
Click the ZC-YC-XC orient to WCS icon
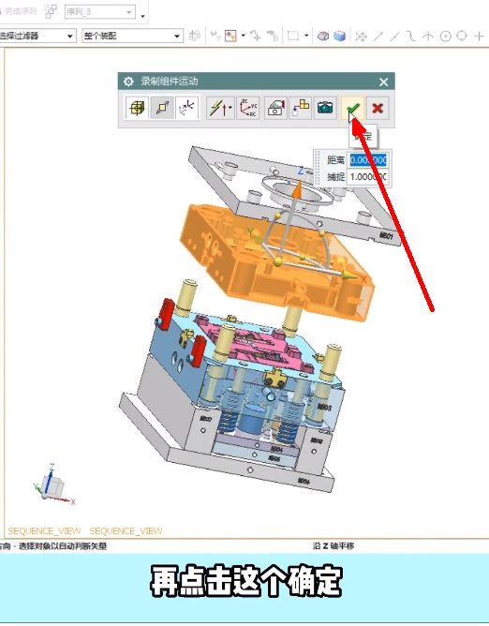248,108
